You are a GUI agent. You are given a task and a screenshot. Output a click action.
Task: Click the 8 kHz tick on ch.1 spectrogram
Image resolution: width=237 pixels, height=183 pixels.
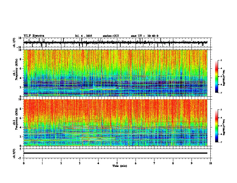pyautogui.click(x=21, y=59)
